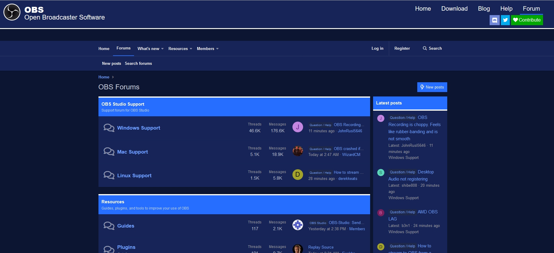Open the Blog page
Screen dimensions: 554x253
pyautogui.click(x=484, y=9)
